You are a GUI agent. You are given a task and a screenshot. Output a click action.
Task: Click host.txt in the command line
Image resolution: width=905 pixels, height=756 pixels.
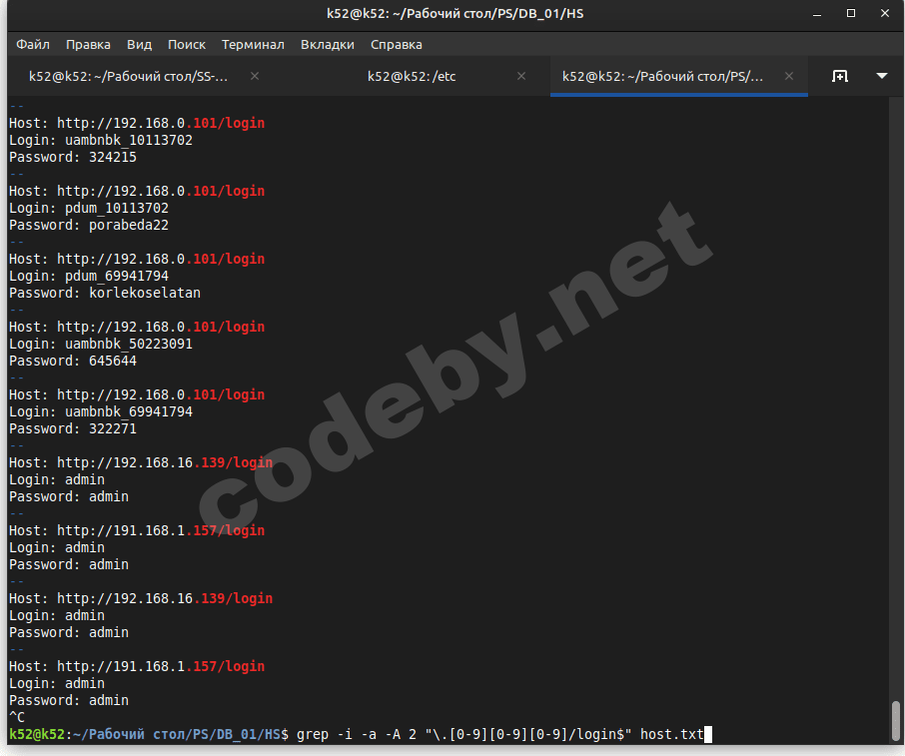click(672, 734)
